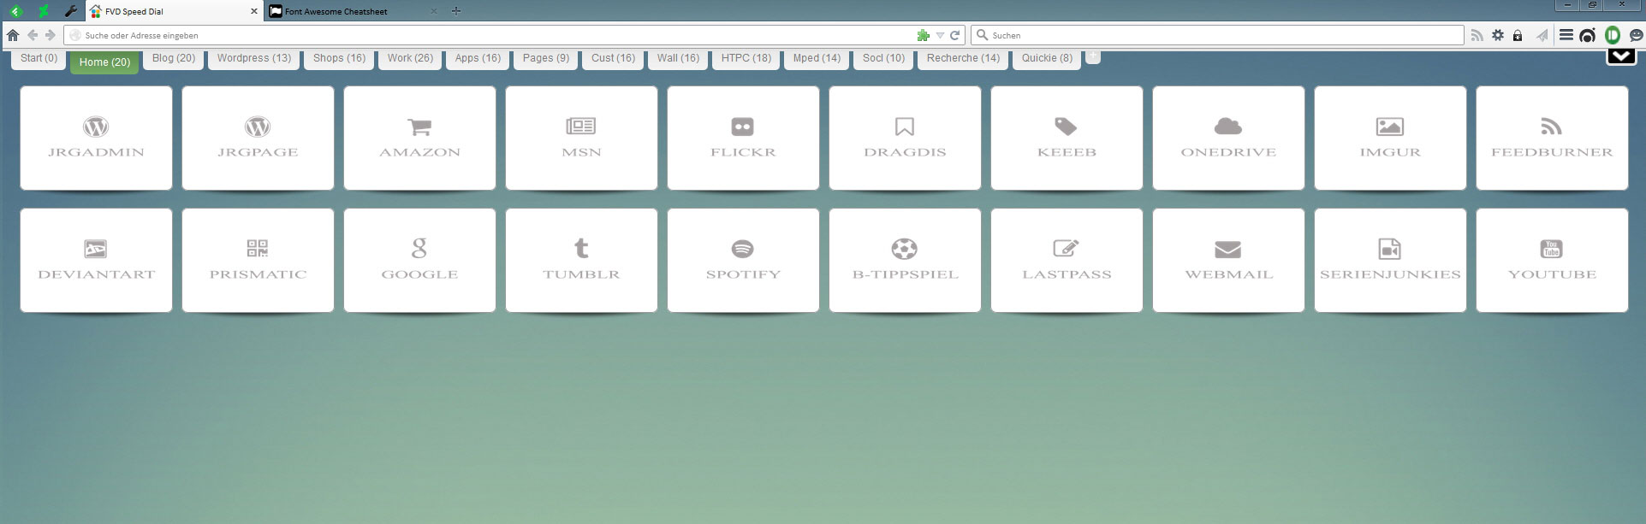Switch to the Socl (10) group
Viewport: 1646px width, 524px height.
click(883, 58)
